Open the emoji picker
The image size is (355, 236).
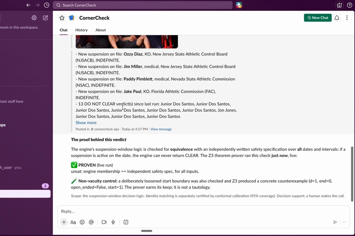(x=82, y=222)
